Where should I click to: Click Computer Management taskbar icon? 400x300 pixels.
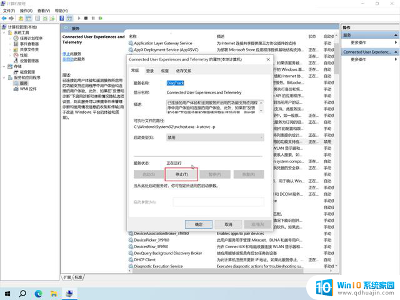(69, 294)
